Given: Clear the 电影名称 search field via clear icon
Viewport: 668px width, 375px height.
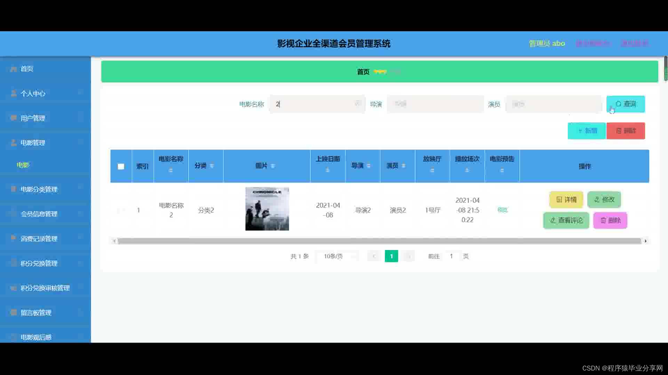Looking at the screenshot, I should [x=357, y=103].
